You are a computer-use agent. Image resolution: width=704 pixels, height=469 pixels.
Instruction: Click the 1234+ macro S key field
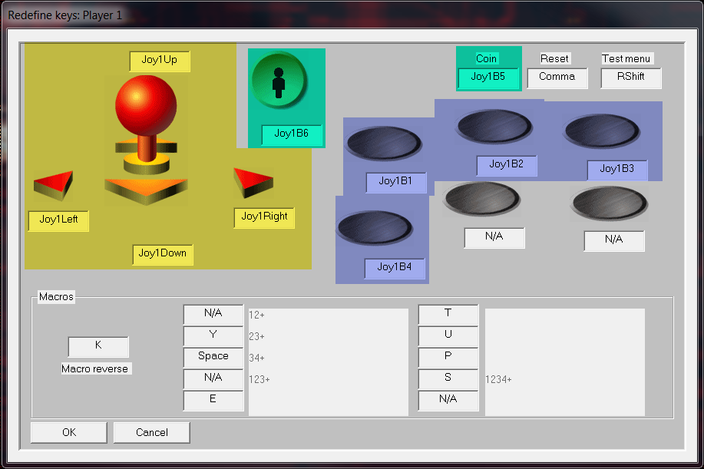pos(448,378)
